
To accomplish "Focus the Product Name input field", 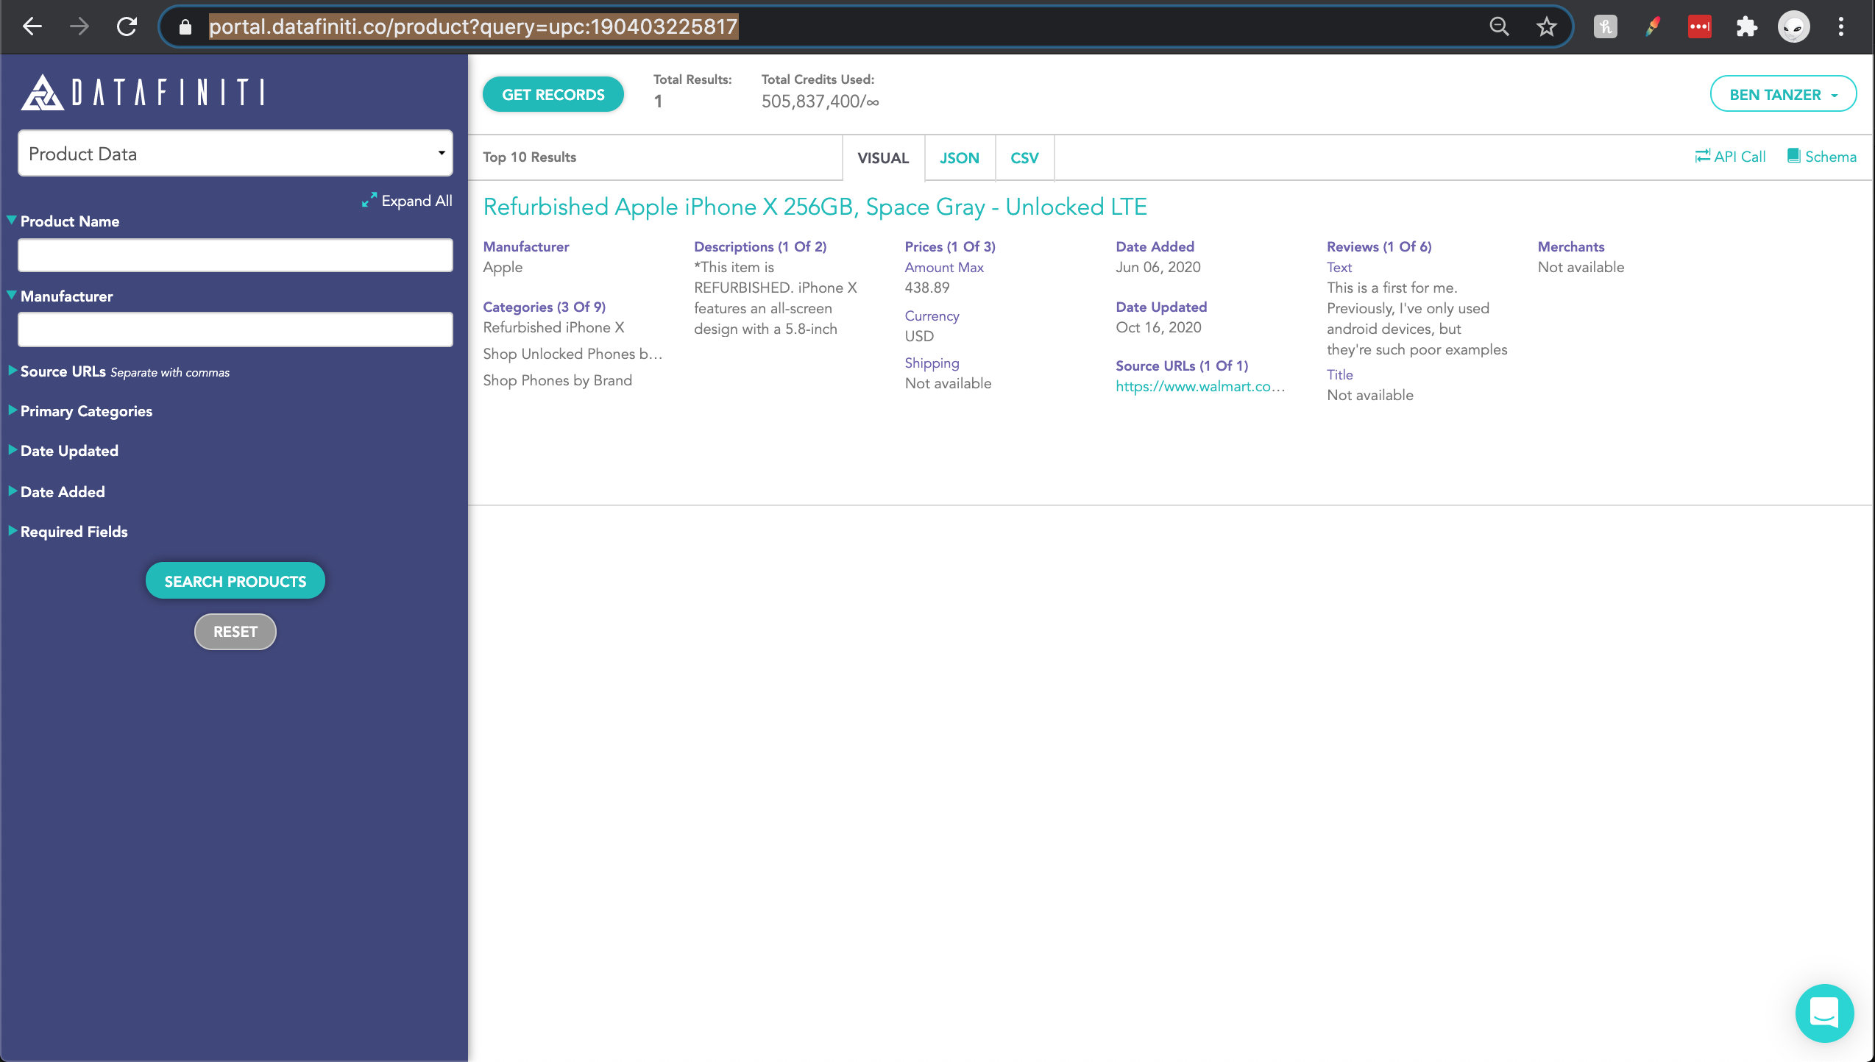I will pyautogui.click(x=235, y=255).
